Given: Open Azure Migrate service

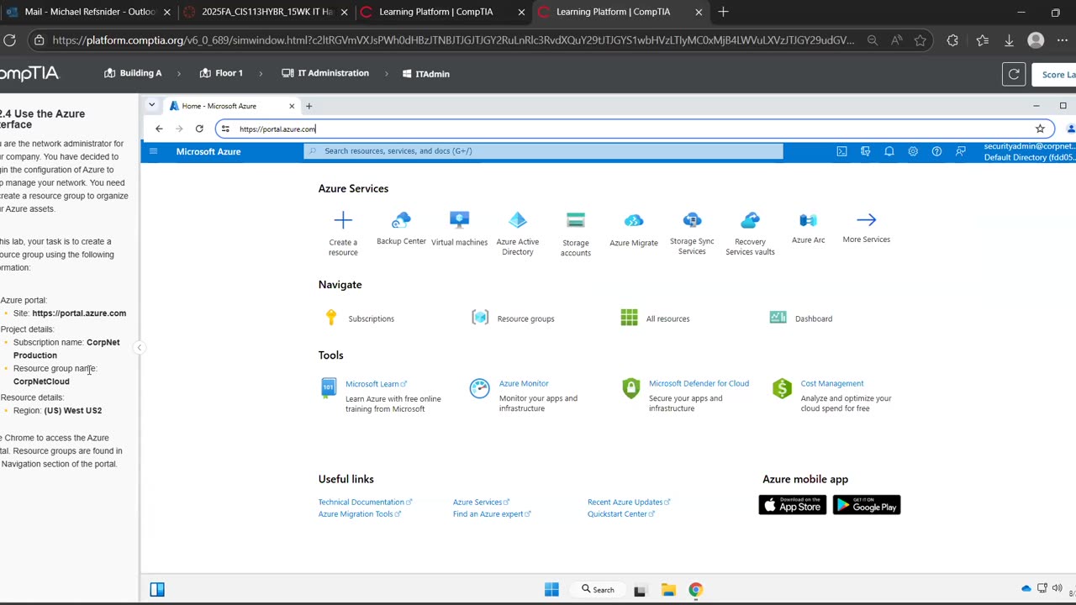Looking at the screenshot, I should [x=634, y=229].
